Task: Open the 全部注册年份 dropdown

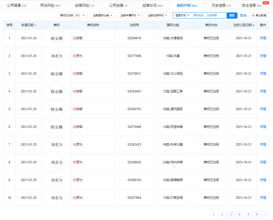Action: click(x=157, y=15)
